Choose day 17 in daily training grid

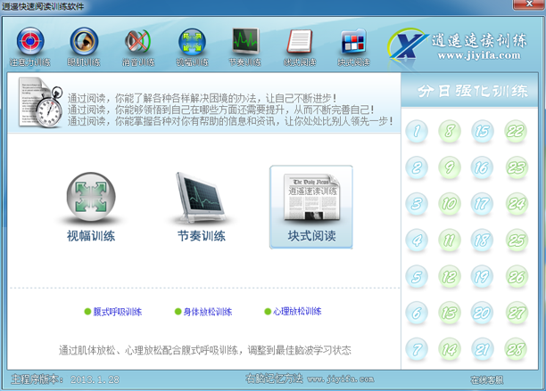coord(483,203)
